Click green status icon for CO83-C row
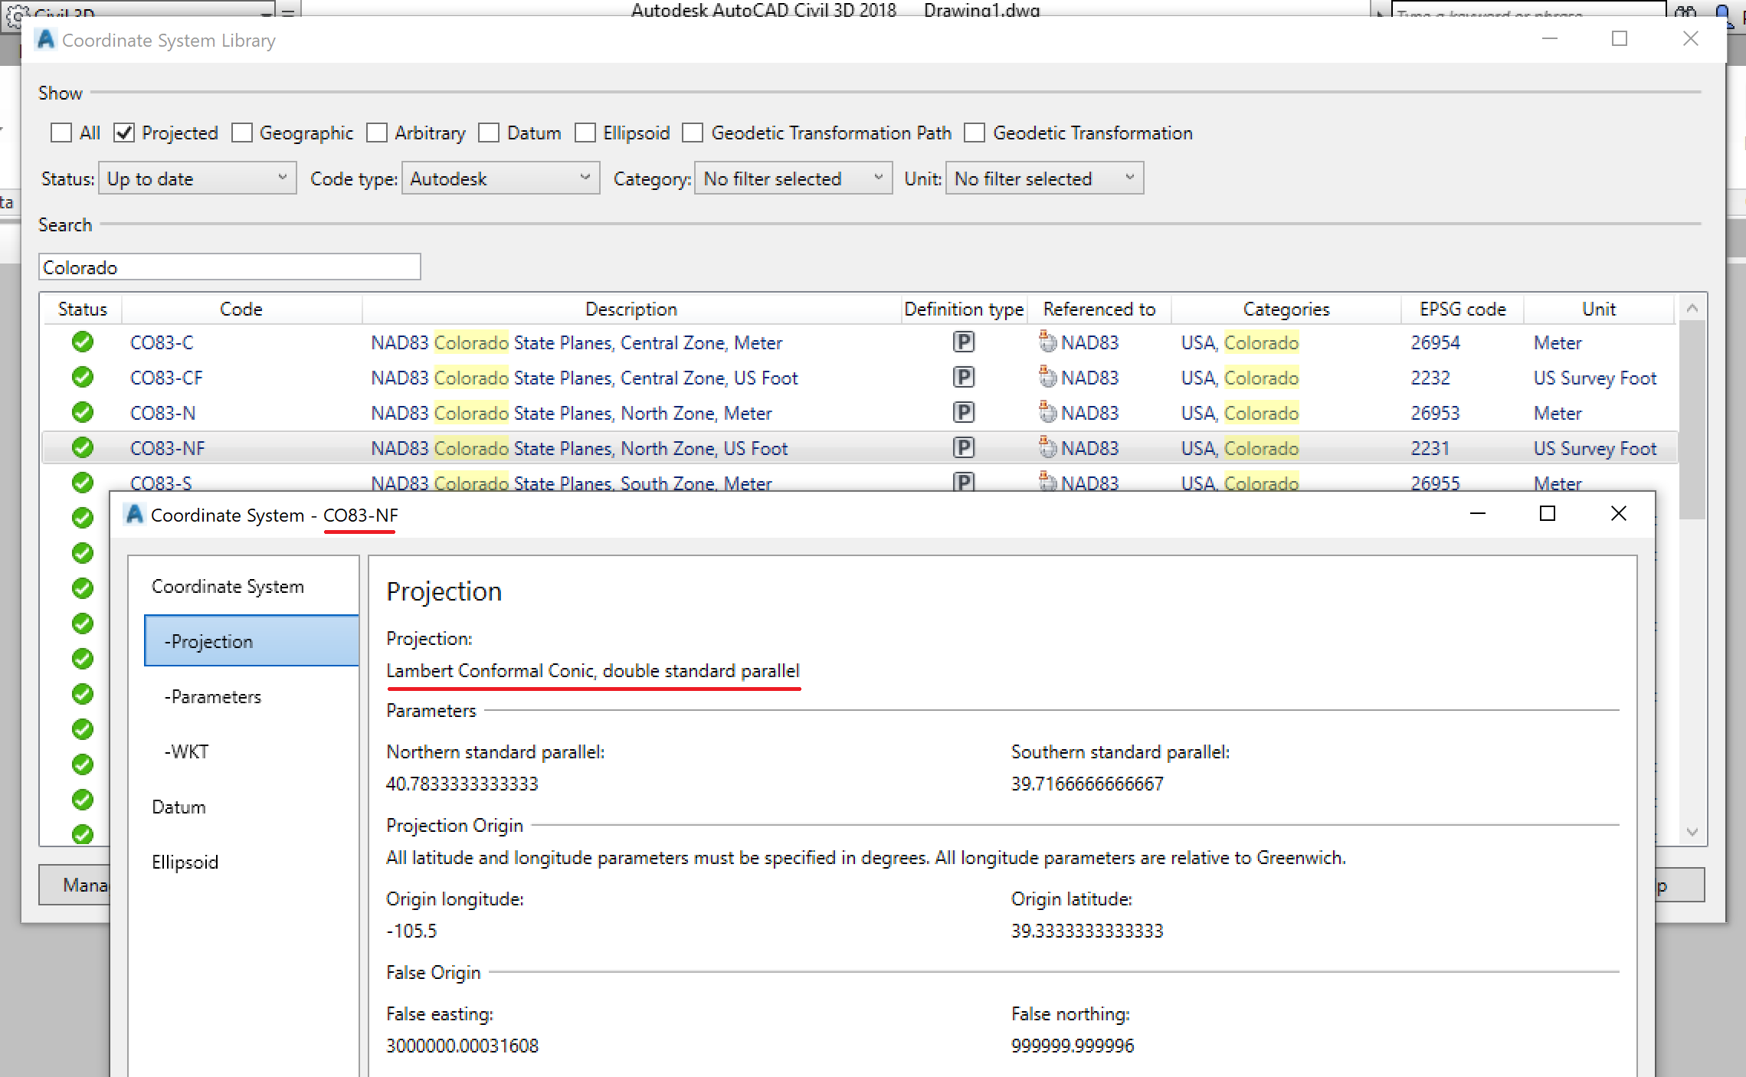 tap(83, 342)
